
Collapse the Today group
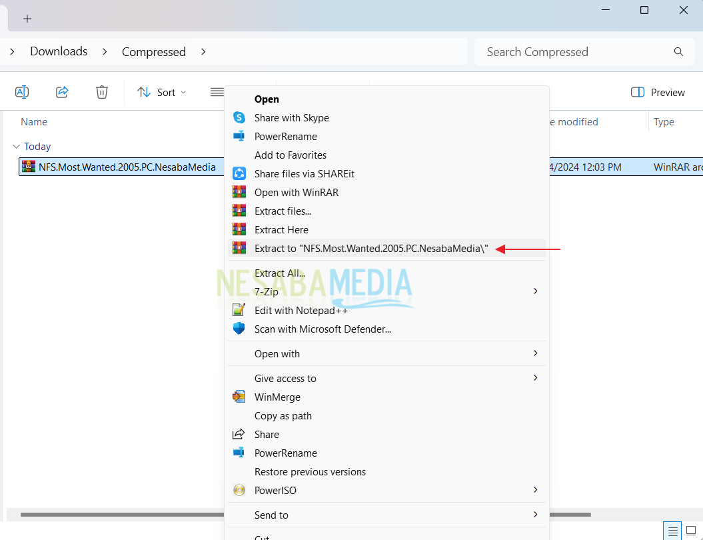(16, 147)
